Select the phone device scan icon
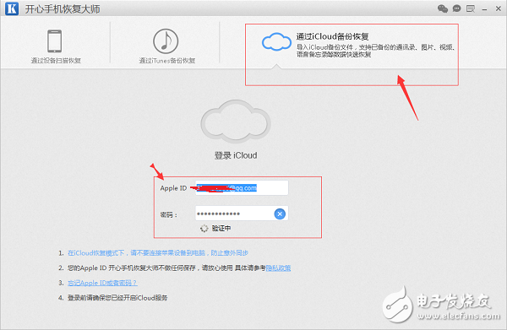Screen dimensions: 507x330 pyautogui.click(x=55, y=41)
